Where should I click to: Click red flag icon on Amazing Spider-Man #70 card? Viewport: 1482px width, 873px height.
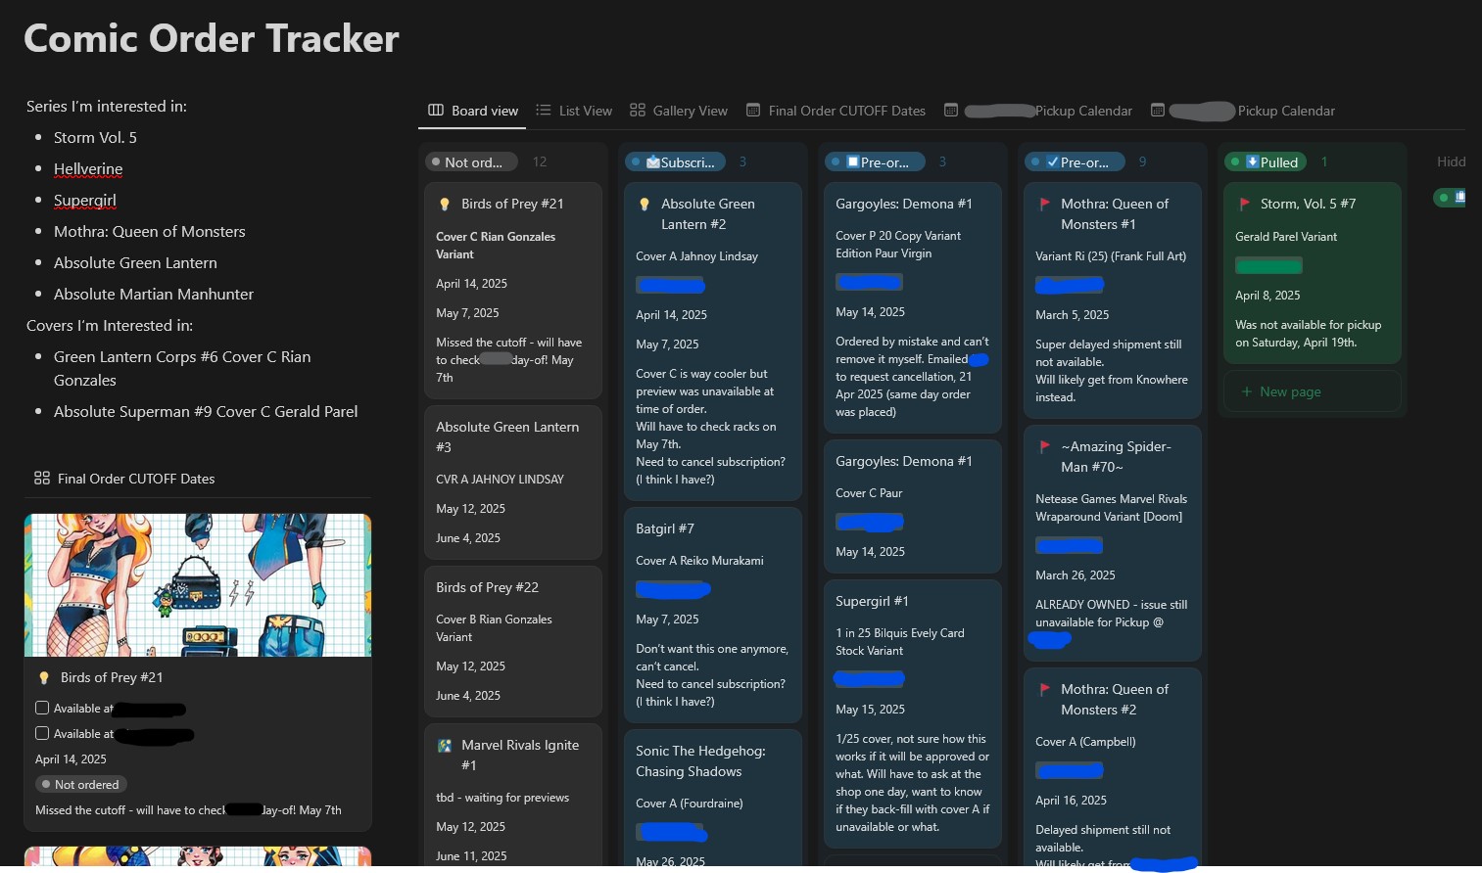point(1043,446)
